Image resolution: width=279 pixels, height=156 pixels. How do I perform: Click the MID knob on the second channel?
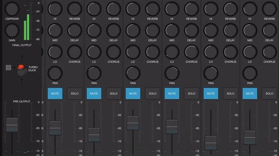coord(94,30)
